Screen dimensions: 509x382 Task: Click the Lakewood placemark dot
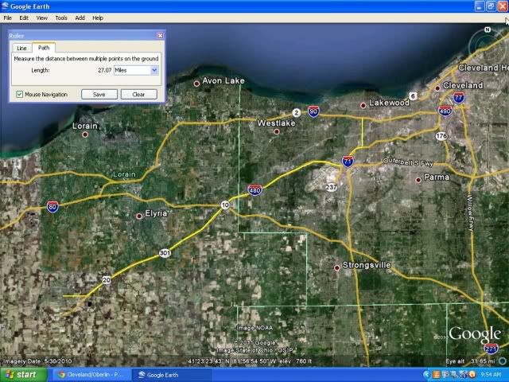point(363,105)
